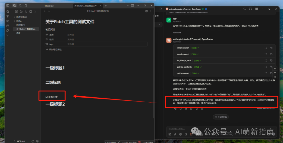
Task: Click the new folder icon in file explorer
Action: click(21, 11)
